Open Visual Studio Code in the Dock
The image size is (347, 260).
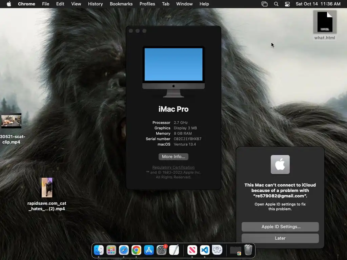coord(205,250)
